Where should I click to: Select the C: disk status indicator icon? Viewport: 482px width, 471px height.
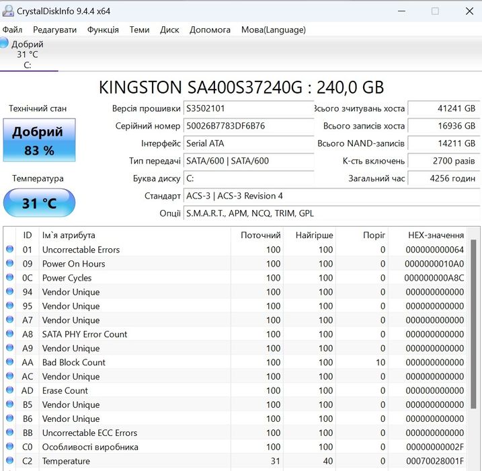(3, 42)
